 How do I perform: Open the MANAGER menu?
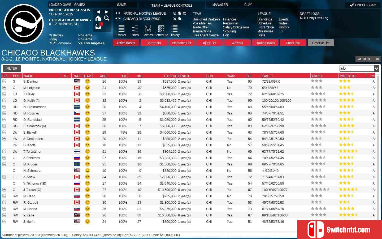220,5
